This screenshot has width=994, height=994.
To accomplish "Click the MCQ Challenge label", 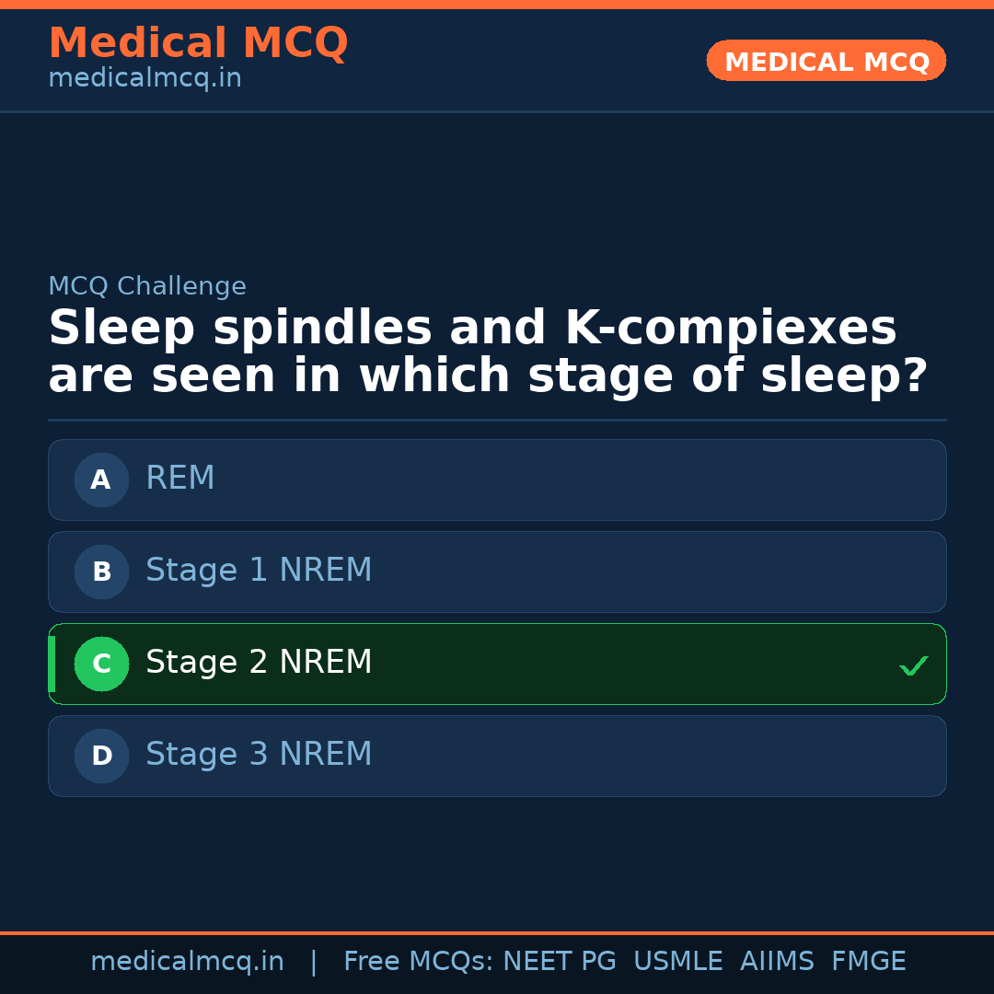I will (147, 286).
